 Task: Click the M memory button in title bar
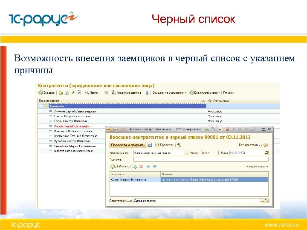click(x=234, y=129)
